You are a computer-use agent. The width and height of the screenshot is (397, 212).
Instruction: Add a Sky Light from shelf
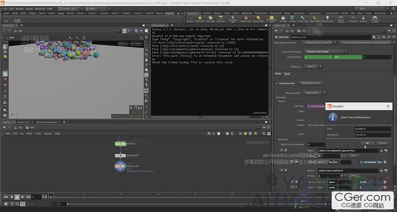[283, 18]
